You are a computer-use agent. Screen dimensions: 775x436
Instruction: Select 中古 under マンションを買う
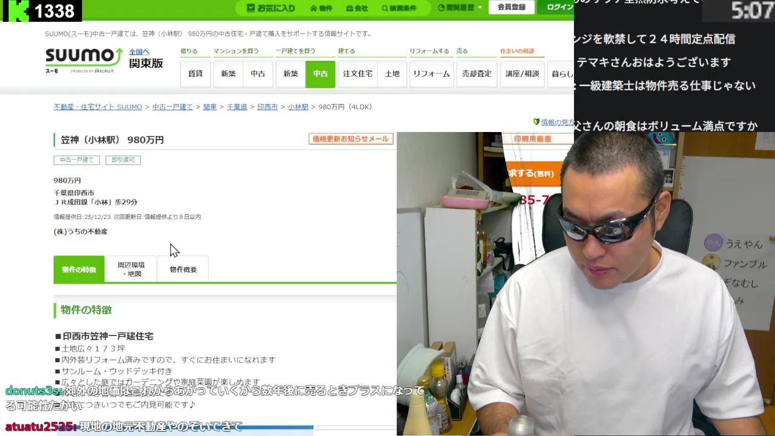(258, 74)
